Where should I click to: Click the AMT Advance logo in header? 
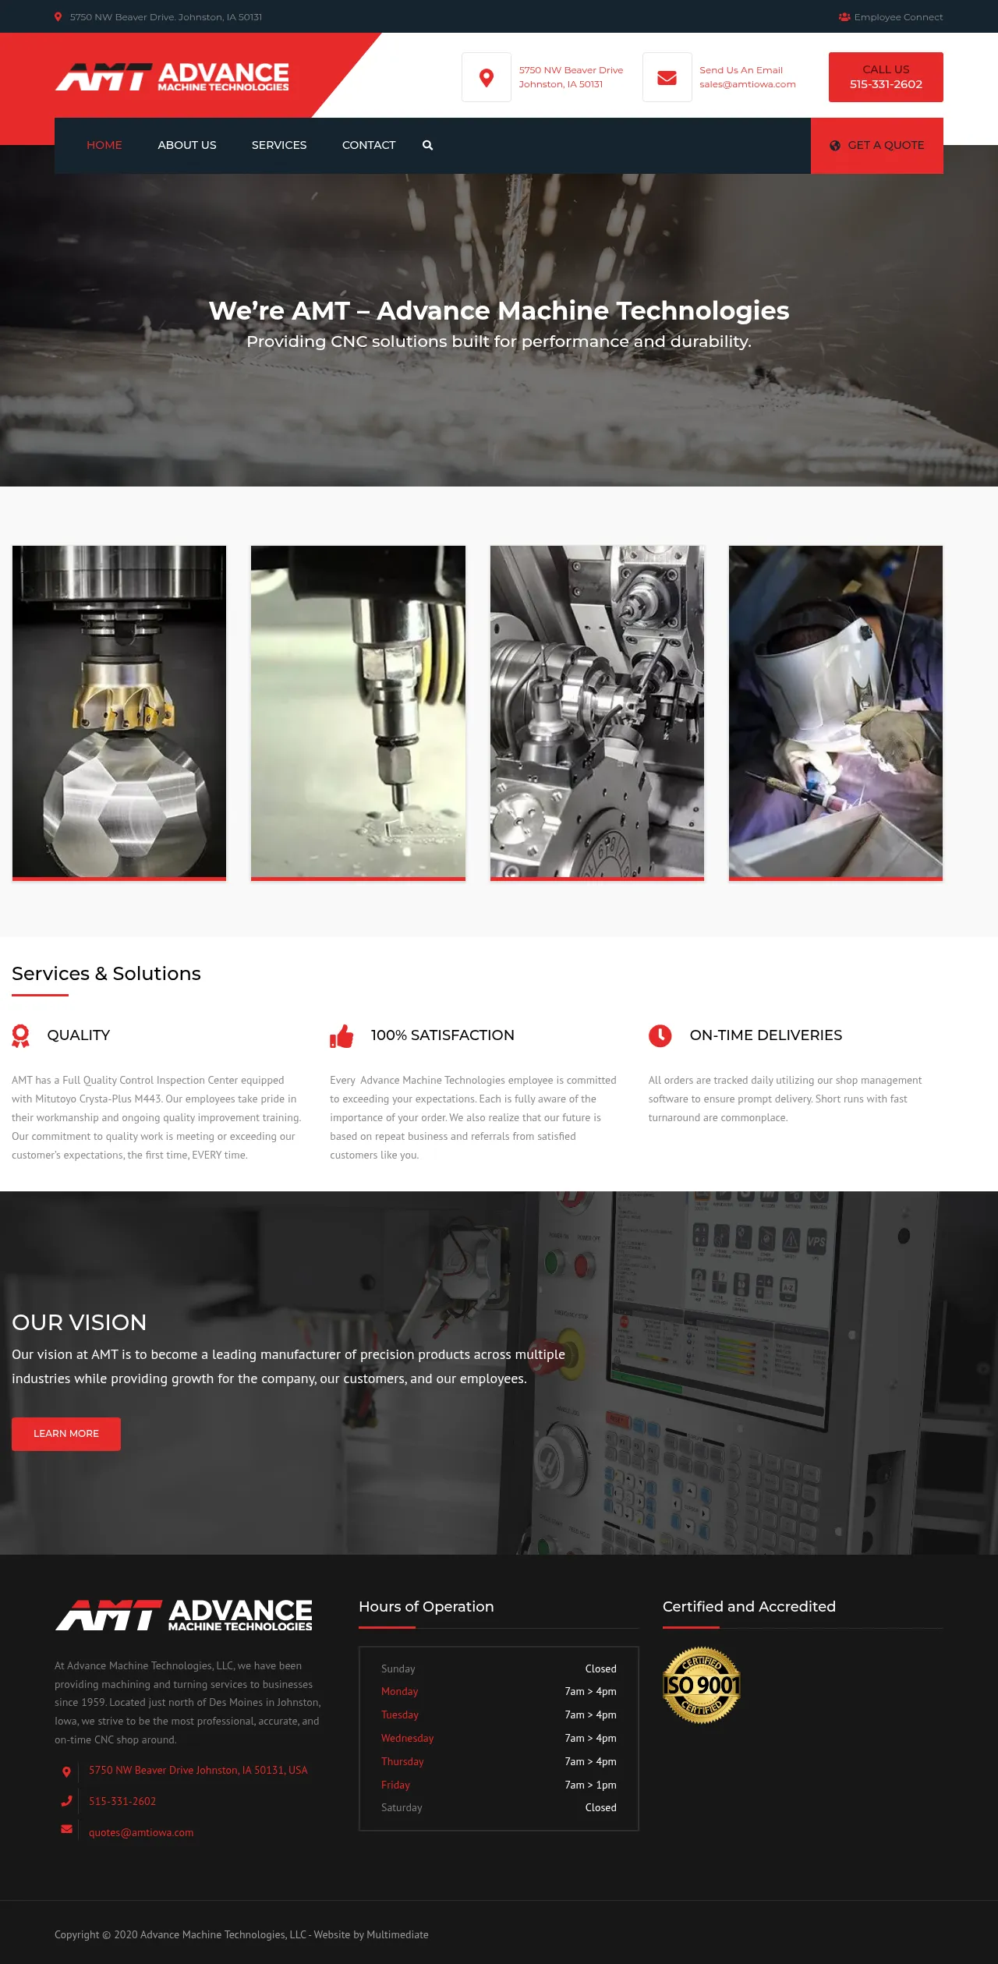pyautogui.click(x=172, y=77)
